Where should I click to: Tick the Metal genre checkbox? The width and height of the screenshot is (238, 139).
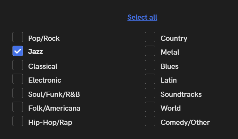pyautogui.click(x=150, y=51)
